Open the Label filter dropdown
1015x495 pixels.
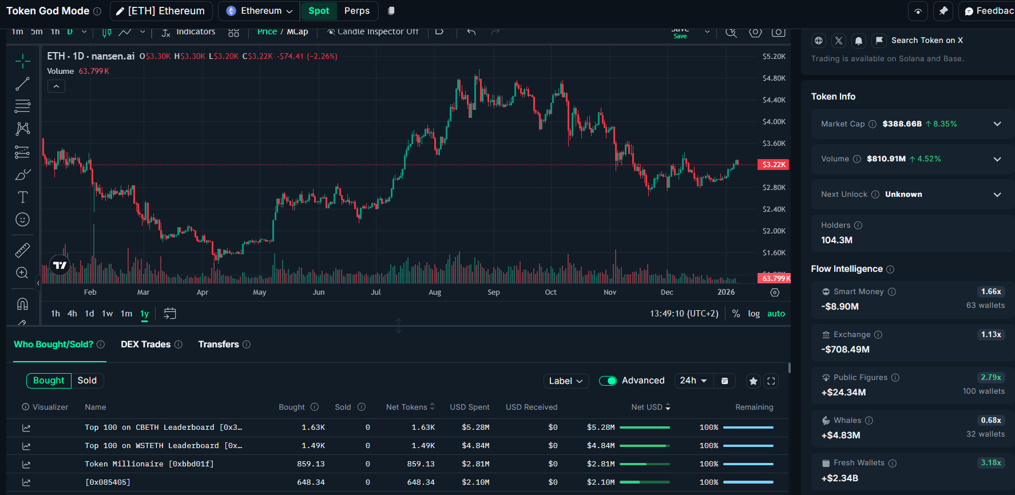tap(566, 381)
